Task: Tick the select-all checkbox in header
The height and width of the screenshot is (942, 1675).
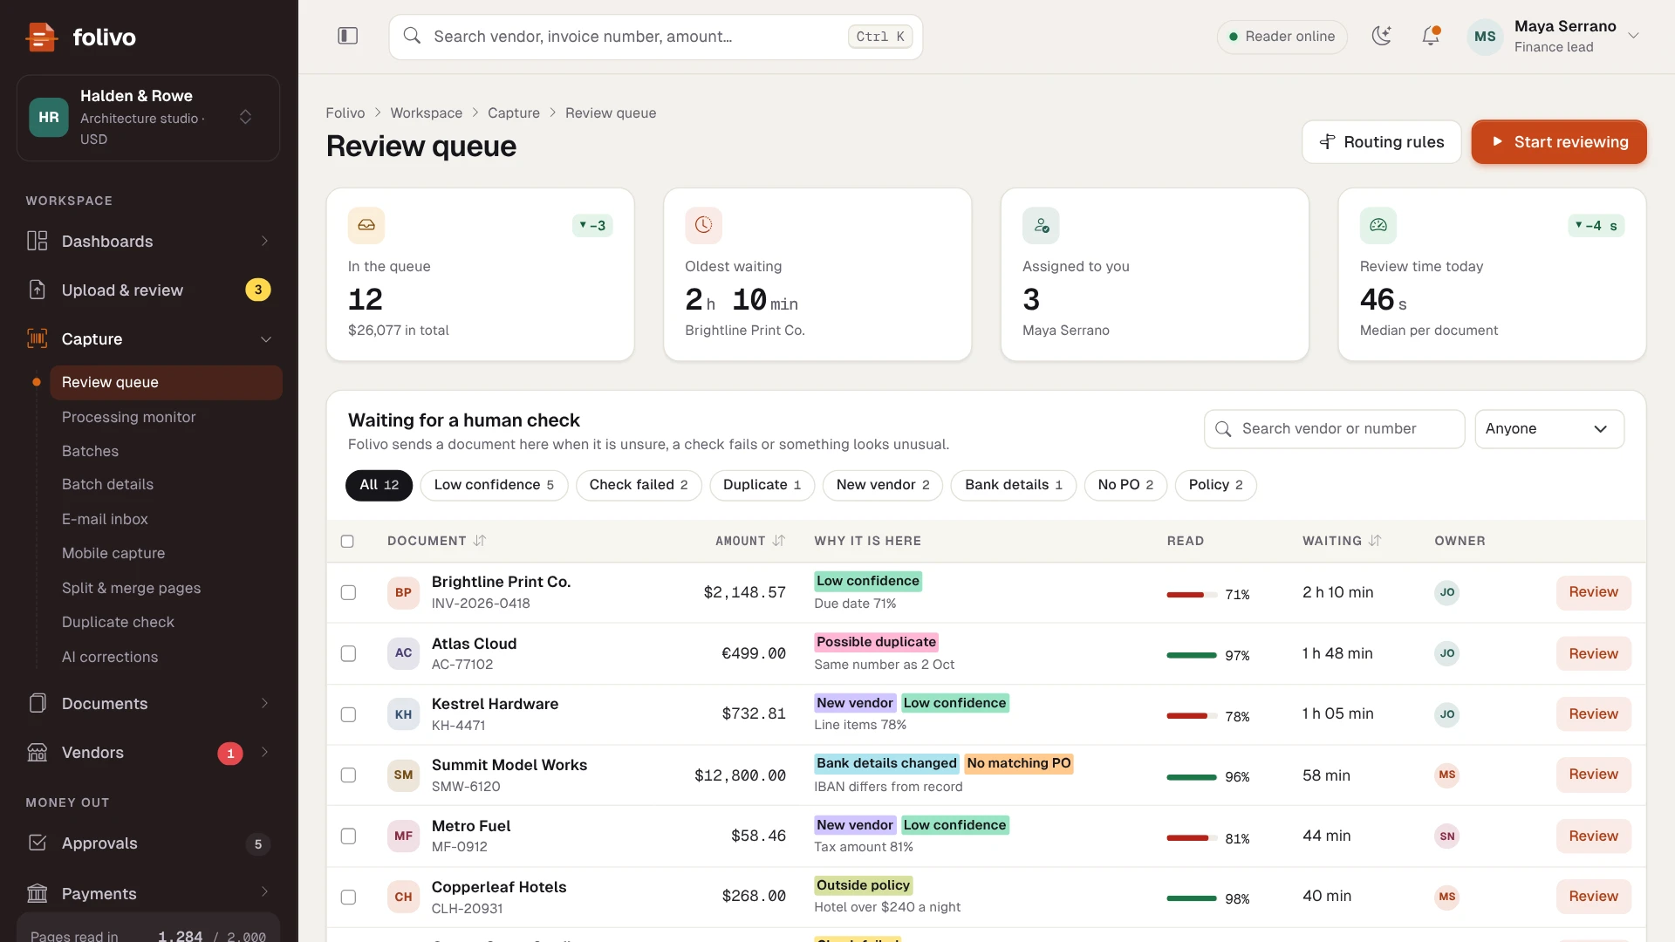Action: pos(347,542)
